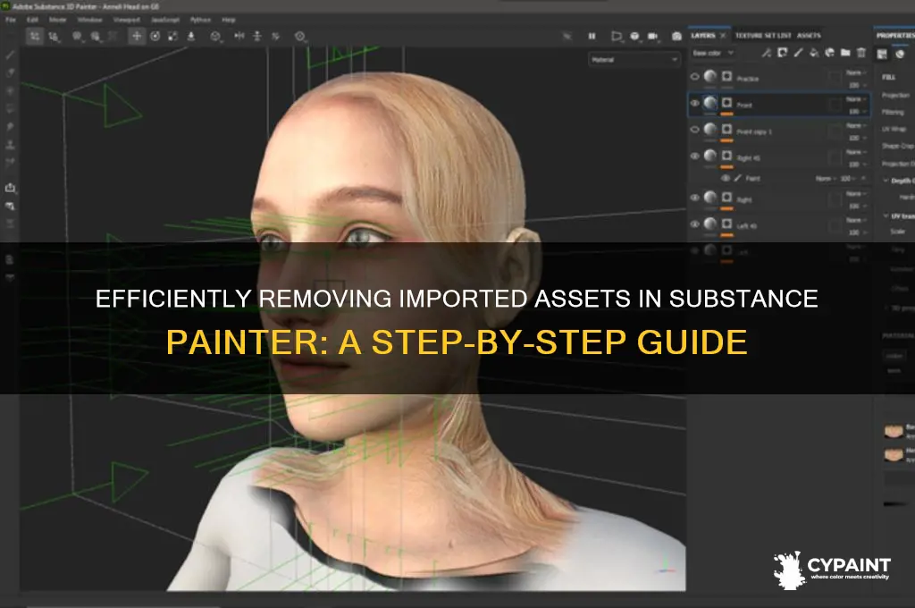Viewport: 915px width, 608px height.
Task: Select the Paint brush tool in left sidebar
Action: 10,55
